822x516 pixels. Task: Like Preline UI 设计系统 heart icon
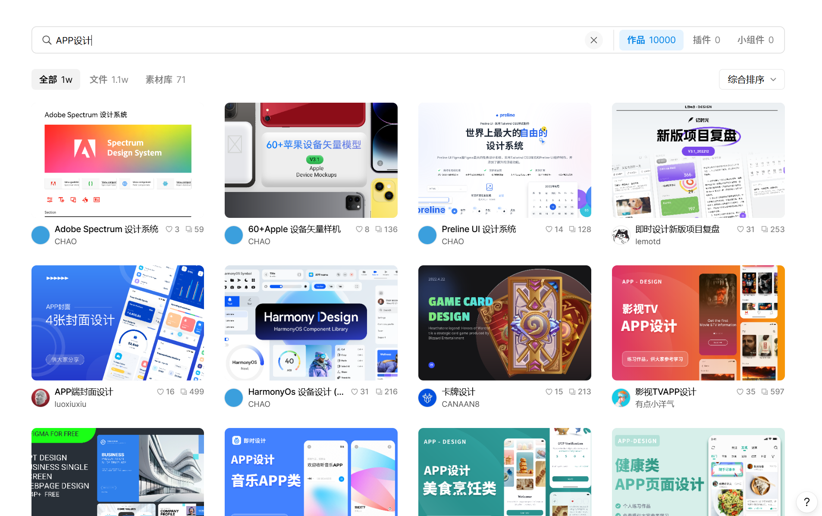pos(549,229)
